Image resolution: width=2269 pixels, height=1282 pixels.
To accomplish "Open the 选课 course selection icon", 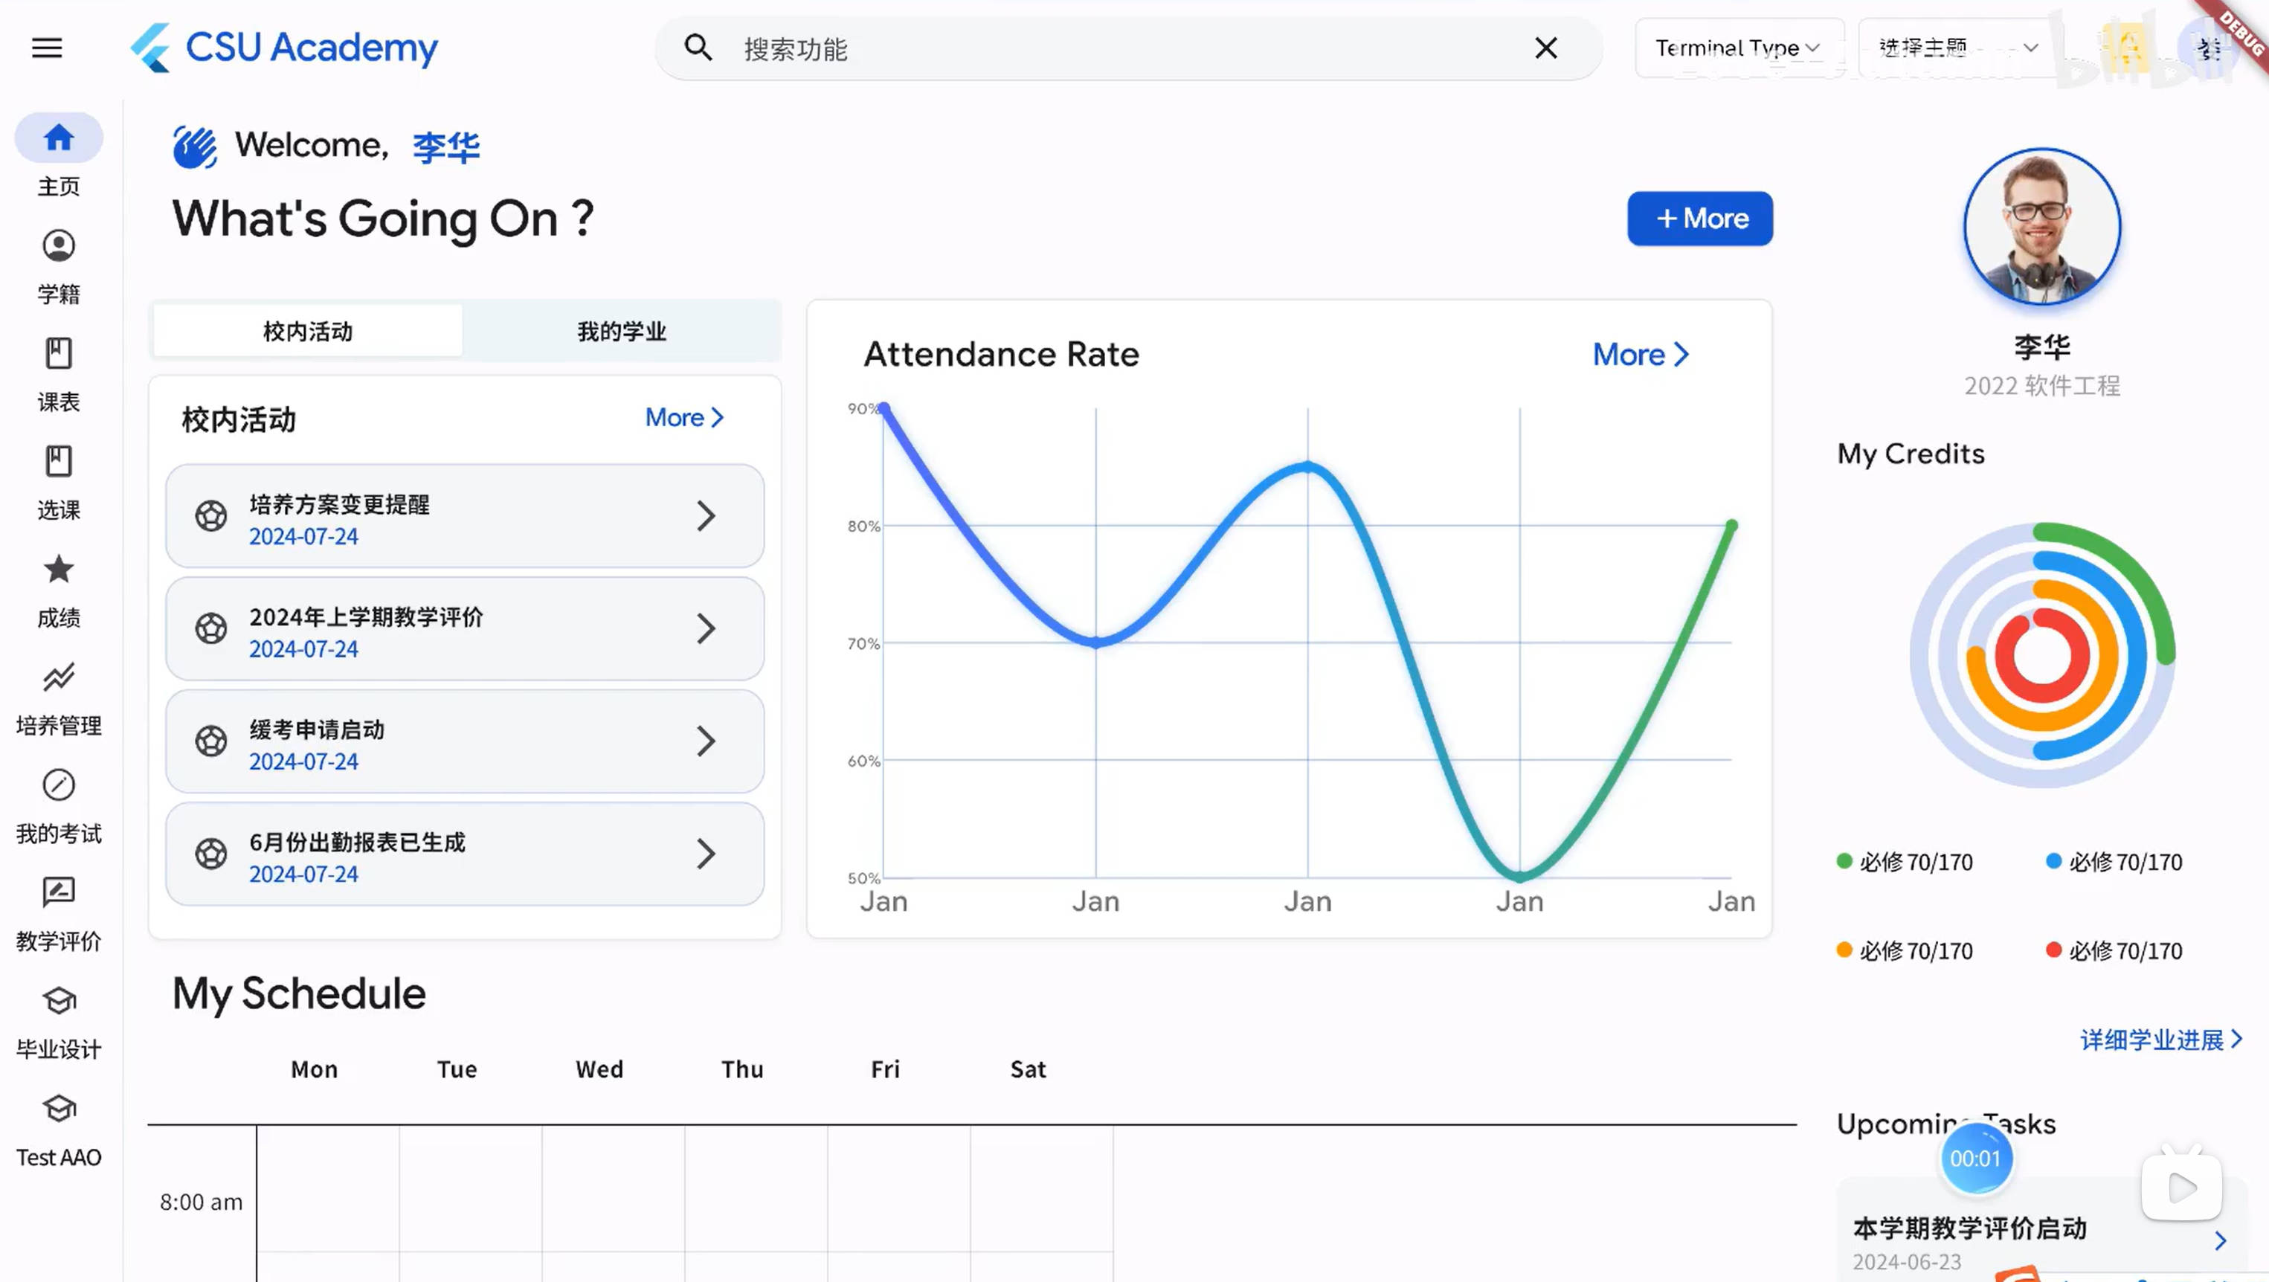I will (58, 461).
